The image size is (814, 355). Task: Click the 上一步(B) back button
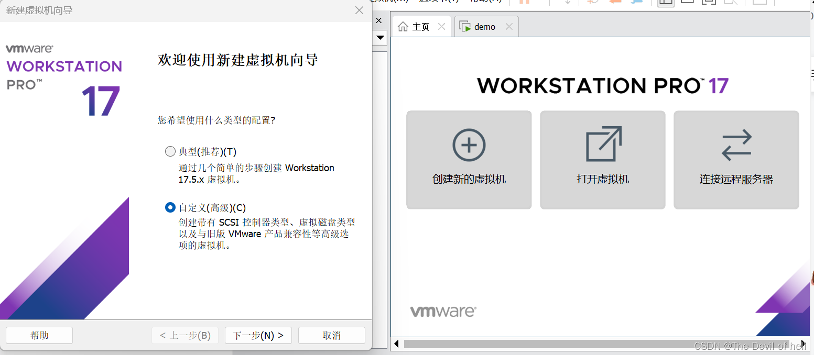coord(185,336)
